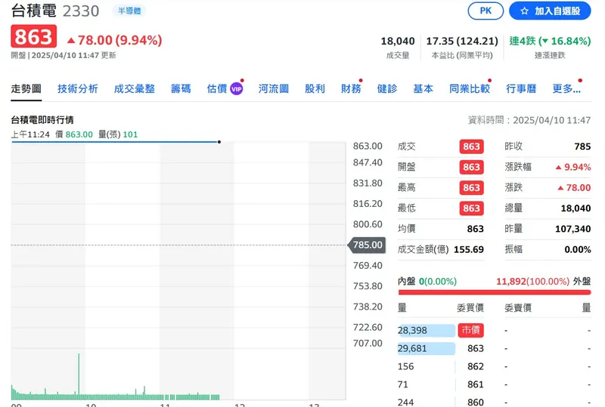Screen dimensions: 605x407
Task: Click the red 內盤/外盤 ratio bar
Action: [x=495, y=292]
